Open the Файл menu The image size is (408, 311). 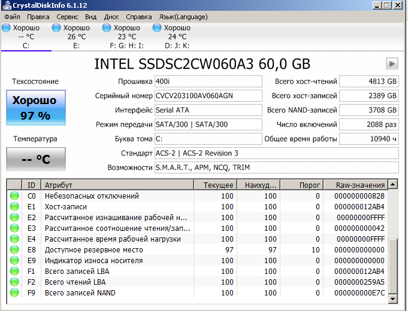tap(12, 17)
